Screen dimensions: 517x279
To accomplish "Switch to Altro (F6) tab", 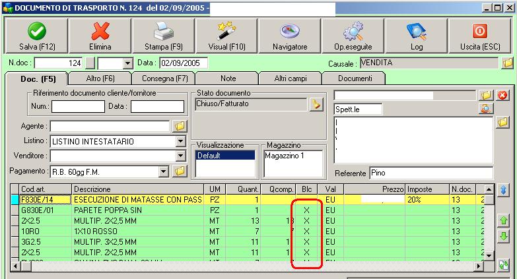I will point(100,78).
